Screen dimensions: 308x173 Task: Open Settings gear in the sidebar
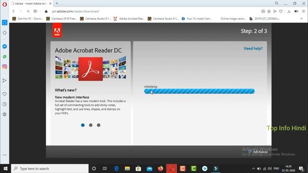4,114
